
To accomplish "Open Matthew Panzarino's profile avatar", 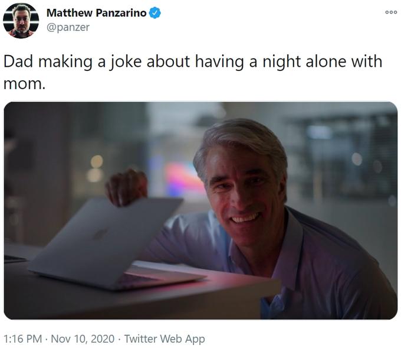I will coord(21,21).
